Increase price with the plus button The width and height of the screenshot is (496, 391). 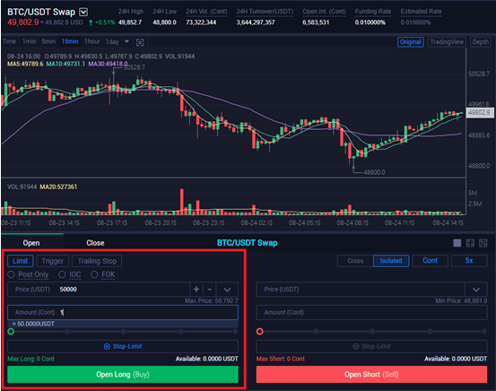(x=196, y=289)
